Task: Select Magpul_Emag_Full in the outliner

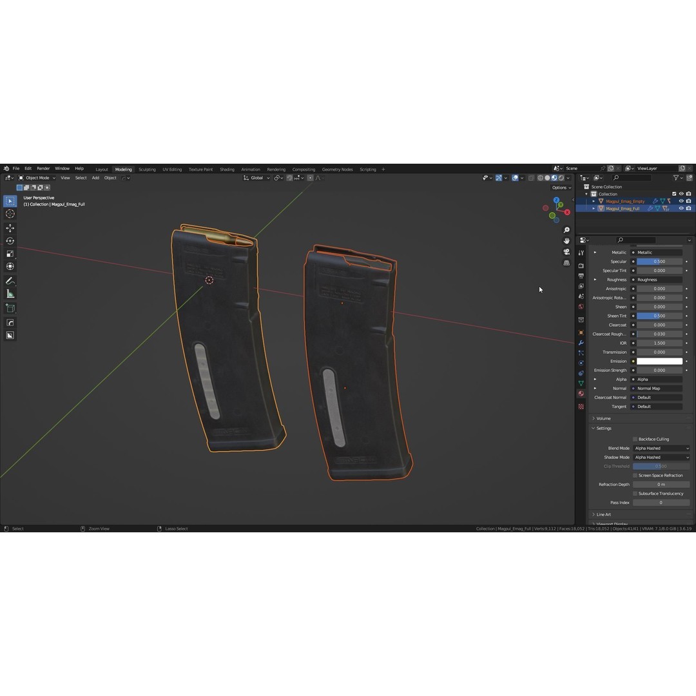Action: click(623, 208)
